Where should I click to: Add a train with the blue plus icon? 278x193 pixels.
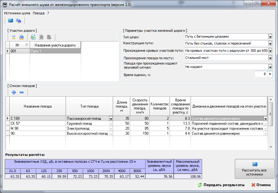(x=14, y=92)
